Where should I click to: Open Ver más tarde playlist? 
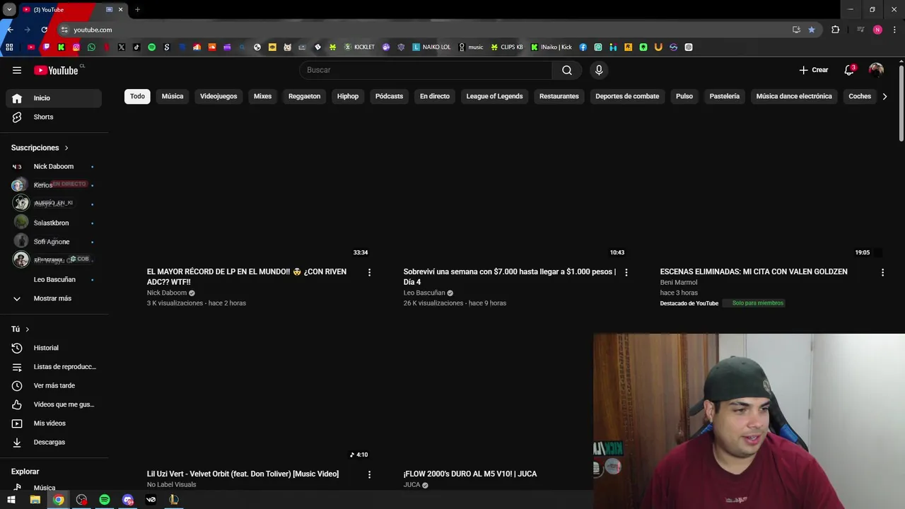[54, 385]
